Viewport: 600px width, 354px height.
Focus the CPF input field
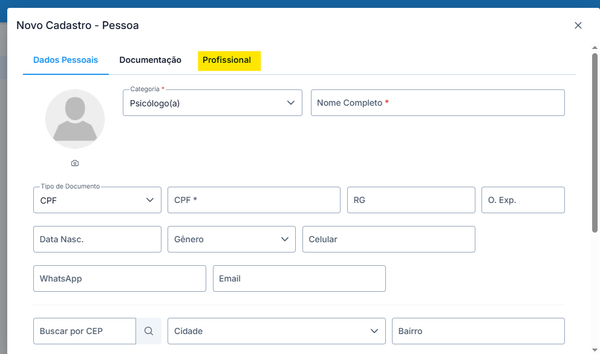[253, 200]
